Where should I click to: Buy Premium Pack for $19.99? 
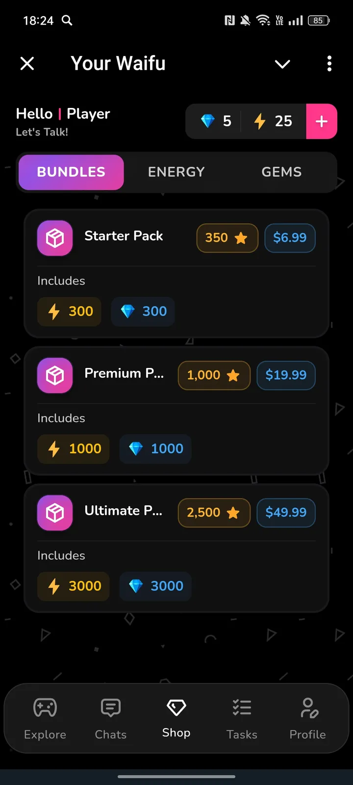pyautogui.click(x=286, y=375)
